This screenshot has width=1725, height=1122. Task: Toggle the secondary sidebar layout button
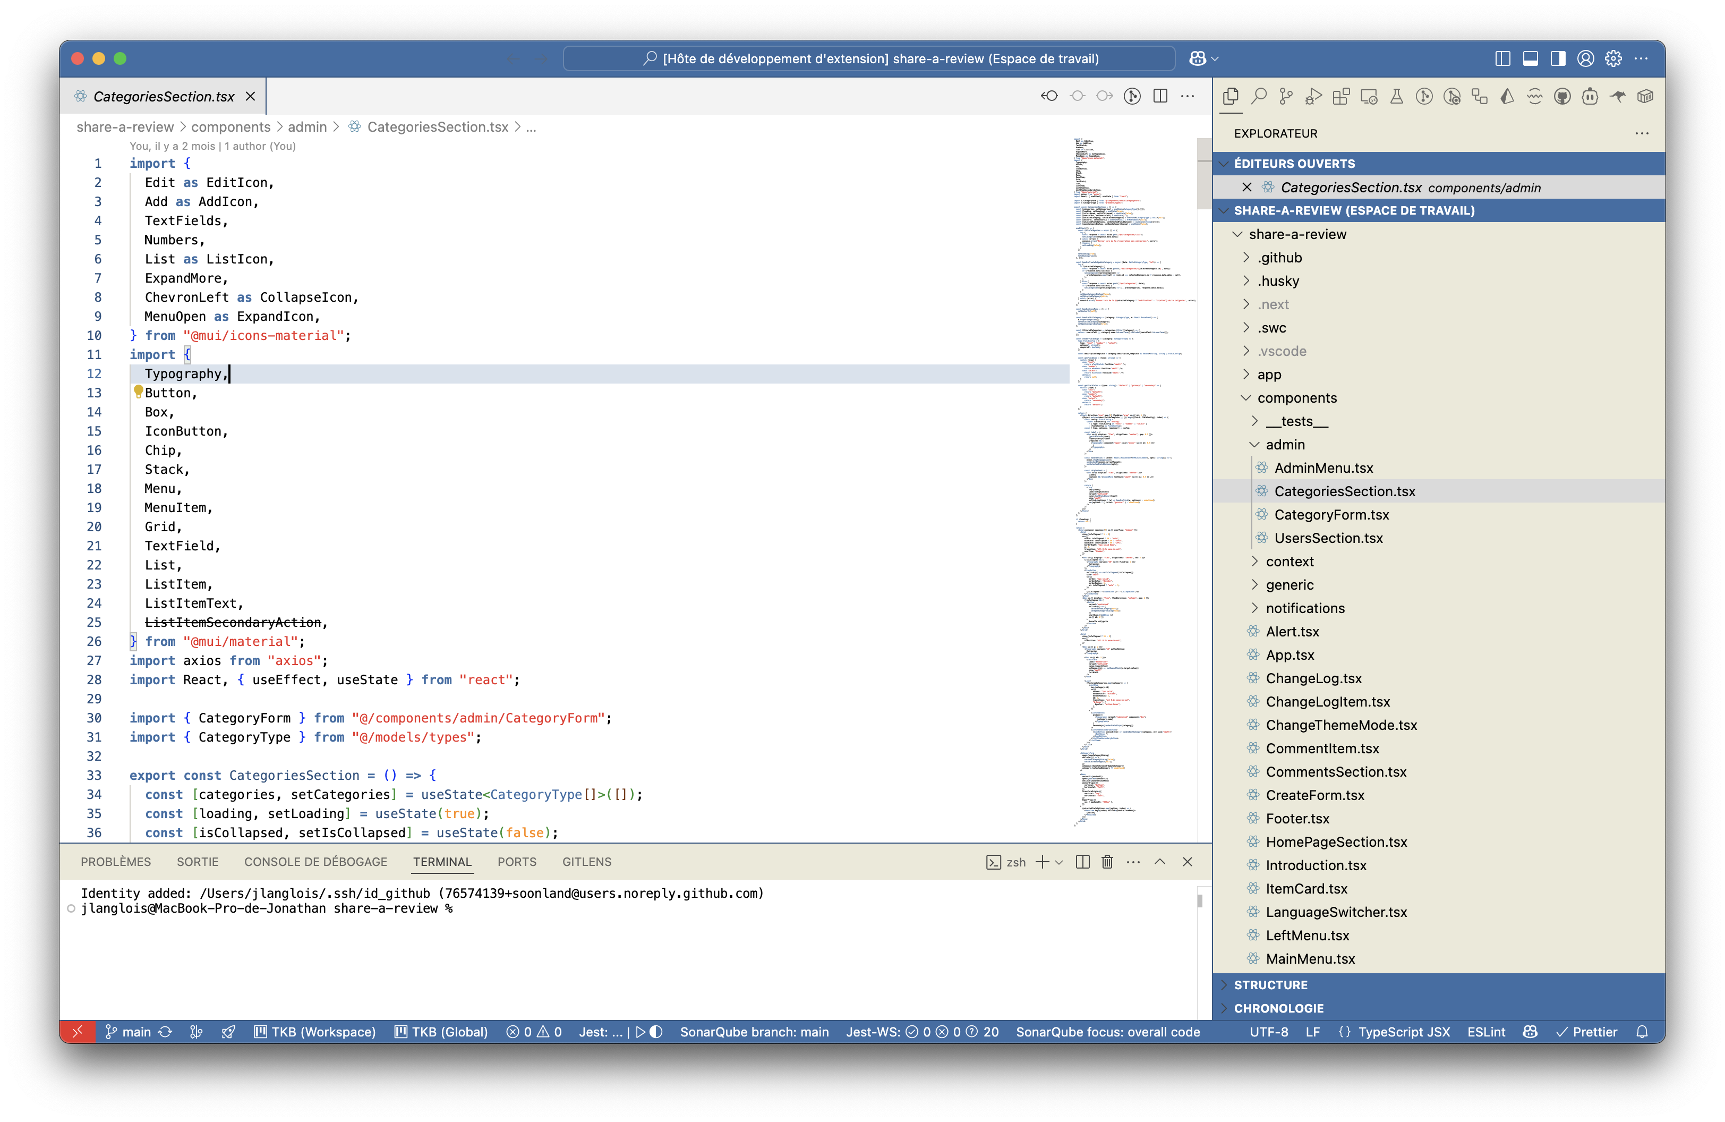point(1558,59)
